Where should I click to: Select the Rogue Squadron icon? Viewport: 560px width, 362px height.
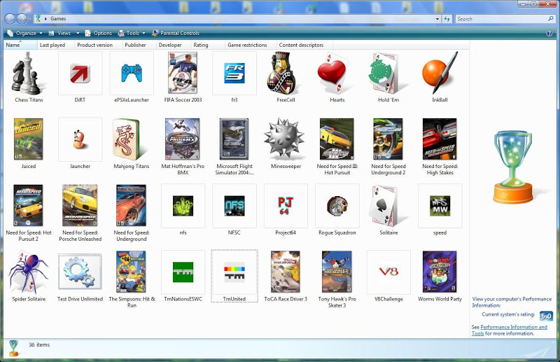pos(337,206)
